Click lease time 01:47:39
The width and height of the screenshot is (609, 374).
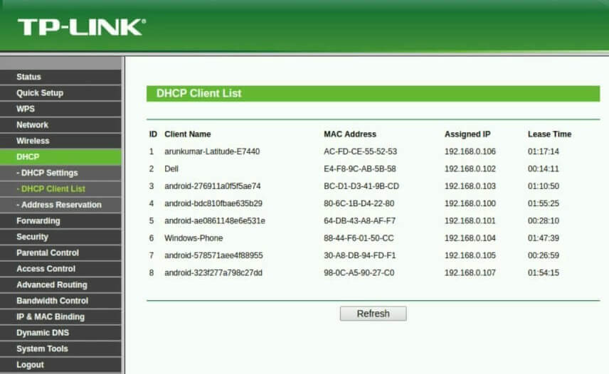(543, 237)
